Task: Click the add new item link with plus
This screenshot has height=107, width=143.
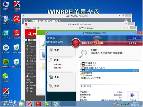Action: point(86,86)
